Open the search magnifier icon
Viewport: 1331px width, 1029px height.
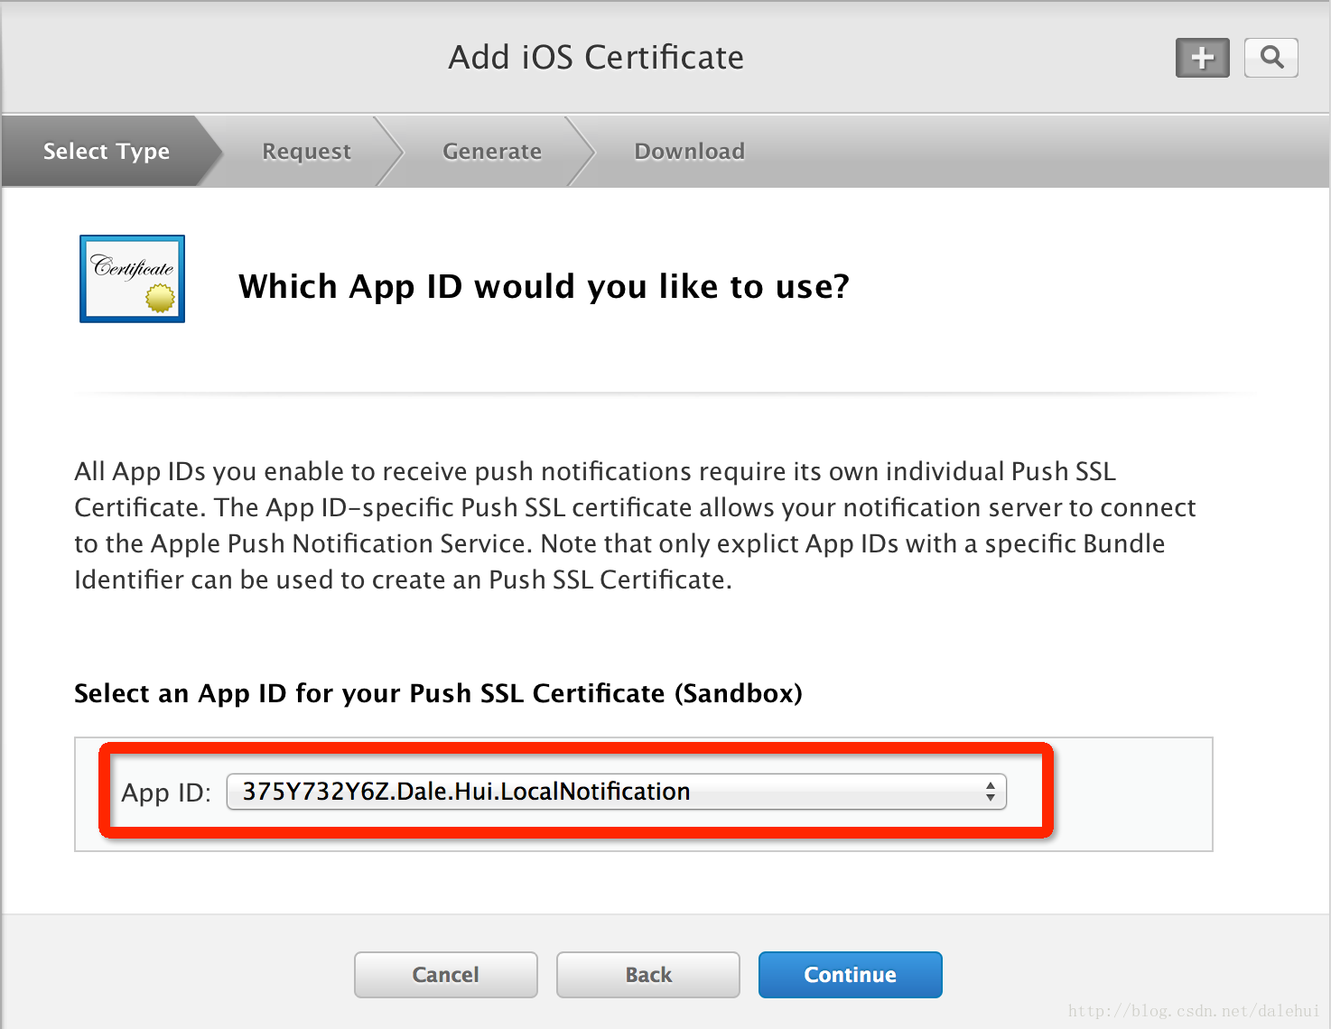click(1271, 58)
